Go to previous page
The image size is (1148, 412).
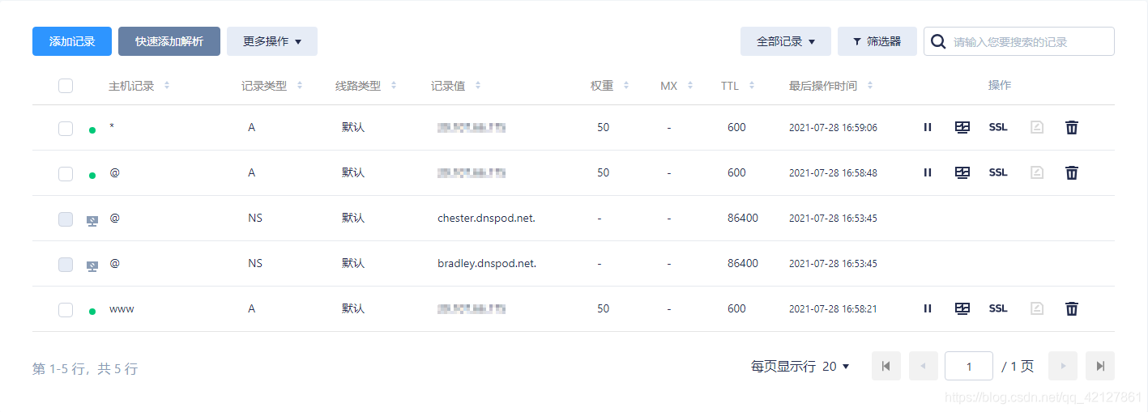(x=924, y=366)
